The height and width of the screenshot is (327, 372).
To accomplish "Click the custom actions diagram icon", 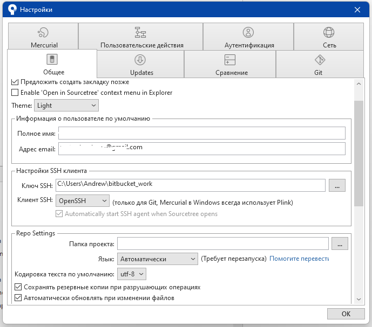I will pos(140,32).
